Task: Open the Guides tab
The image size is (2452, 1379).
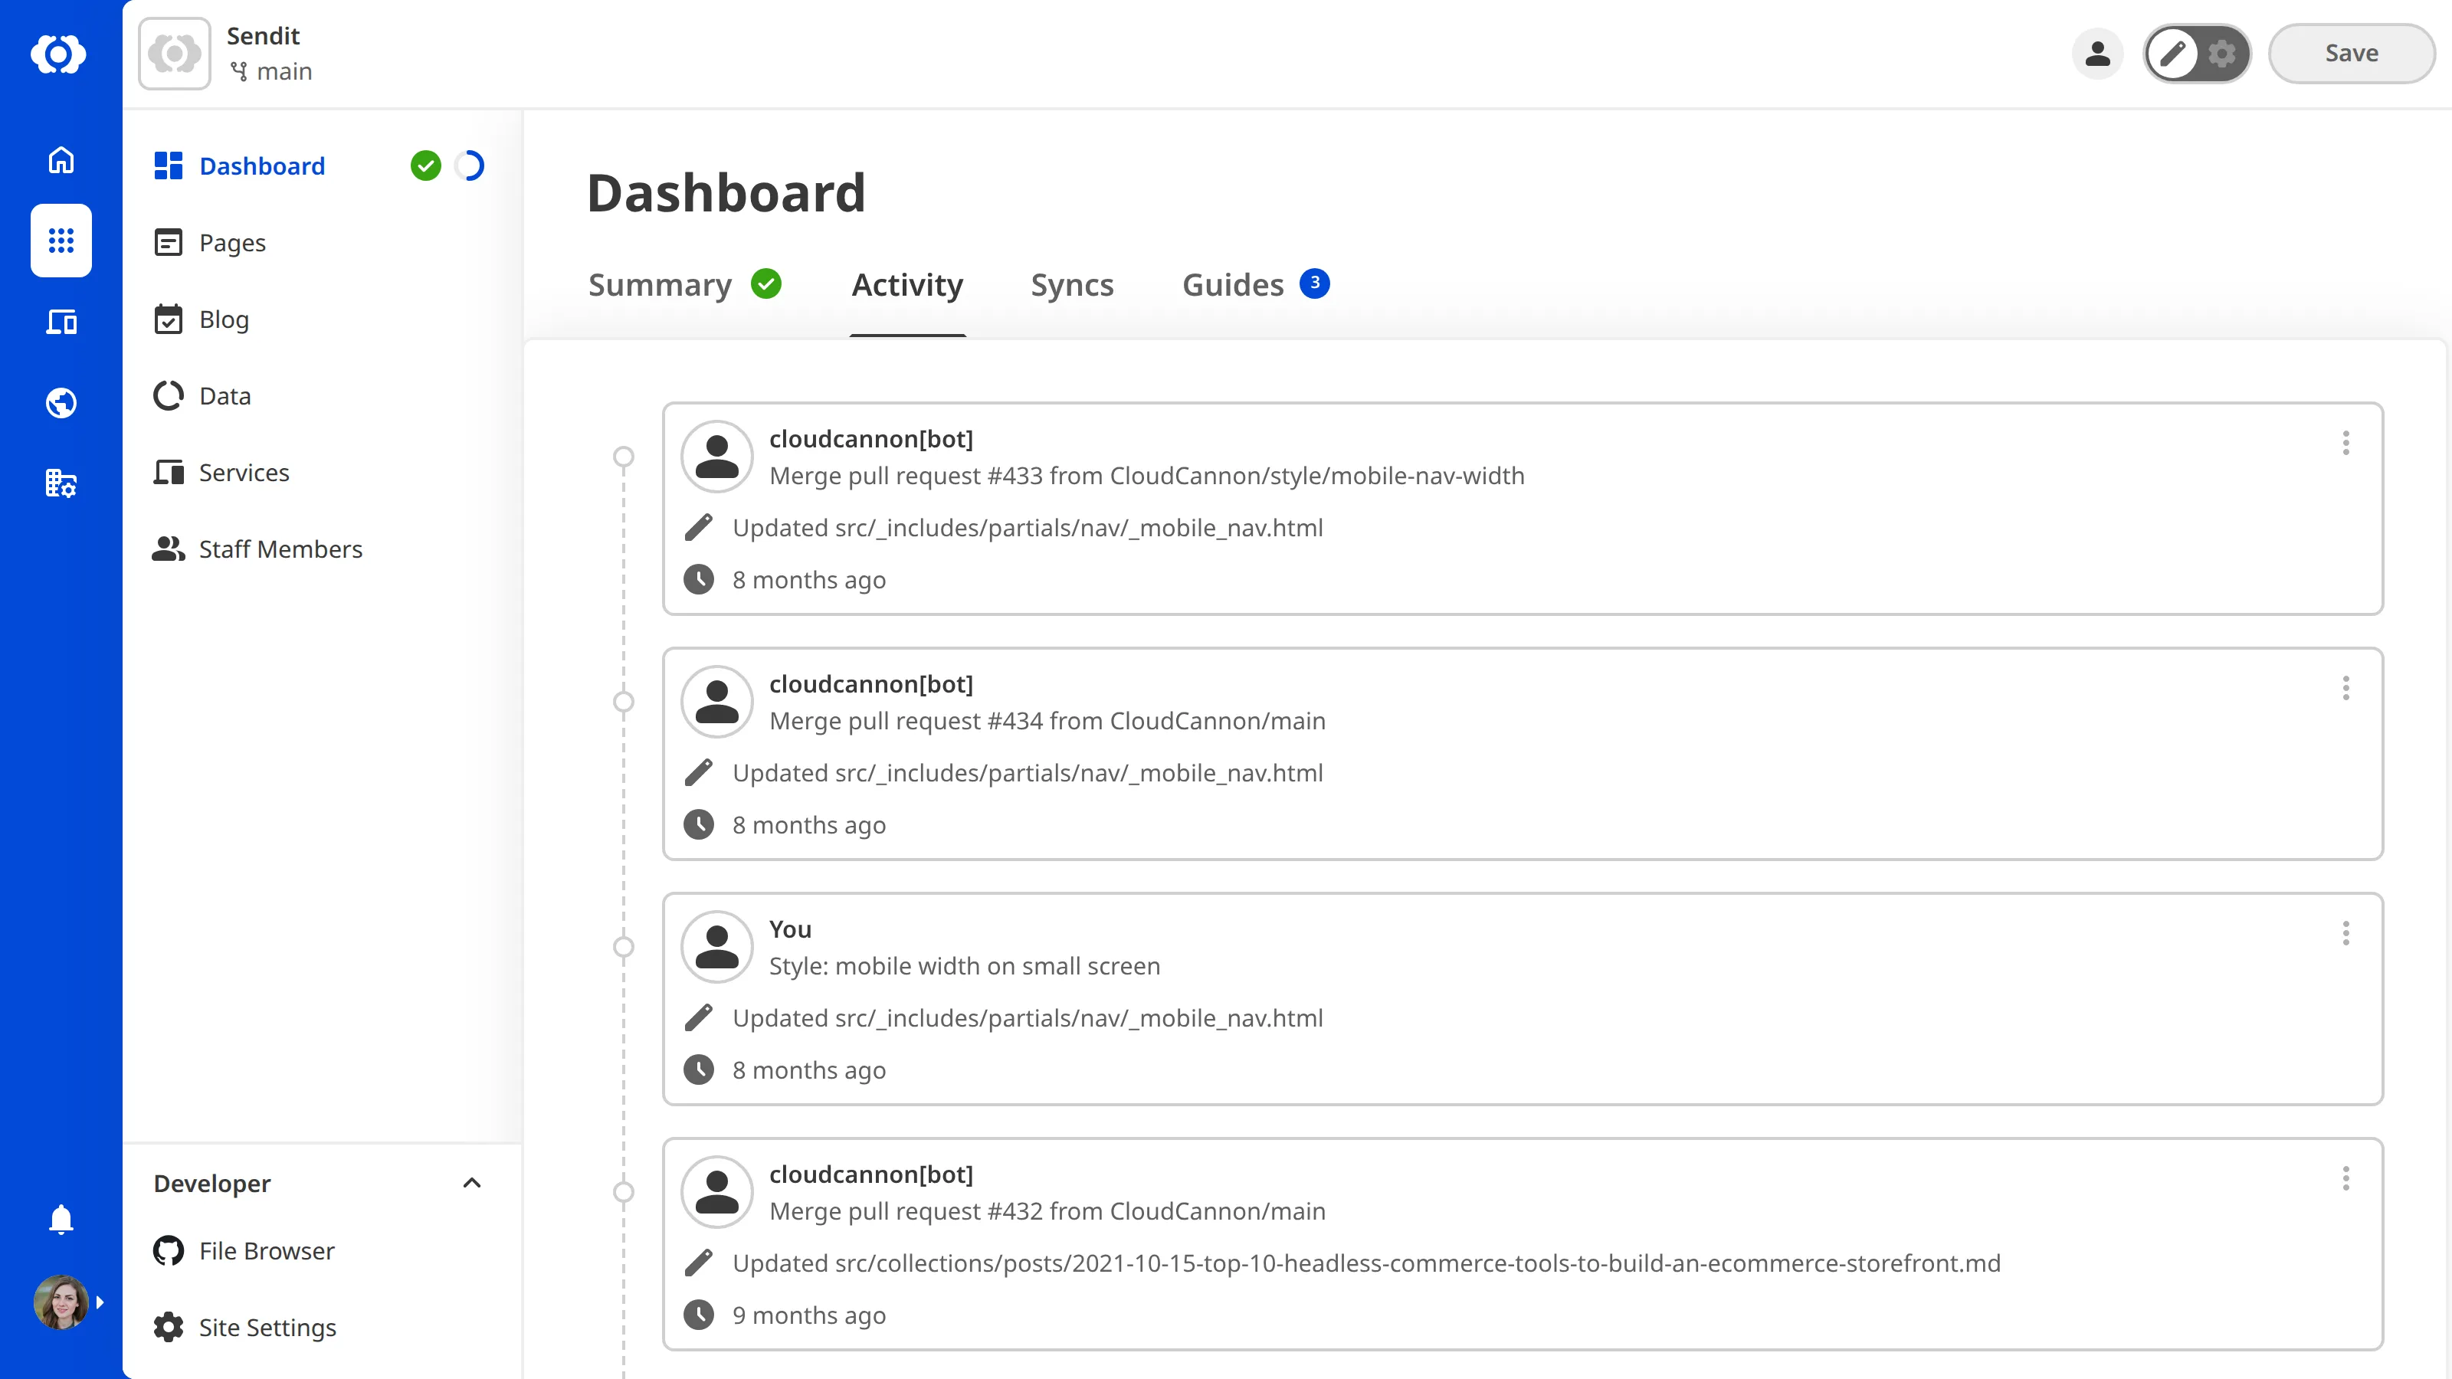Action: click(1233, 283)
